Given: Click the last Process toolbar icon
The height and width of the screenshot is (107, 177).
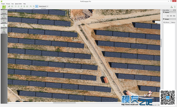Looking at the screenshot, I should (27, 6).
